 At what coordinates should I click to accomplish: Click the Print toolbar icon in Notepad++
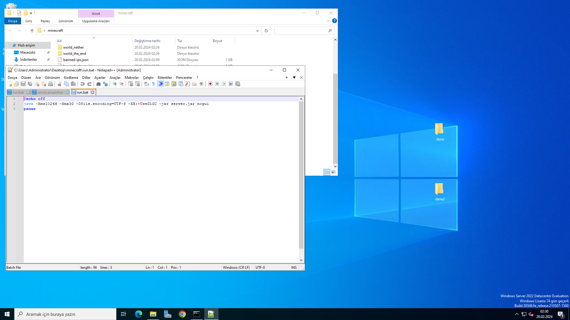[x=50, y=84]
